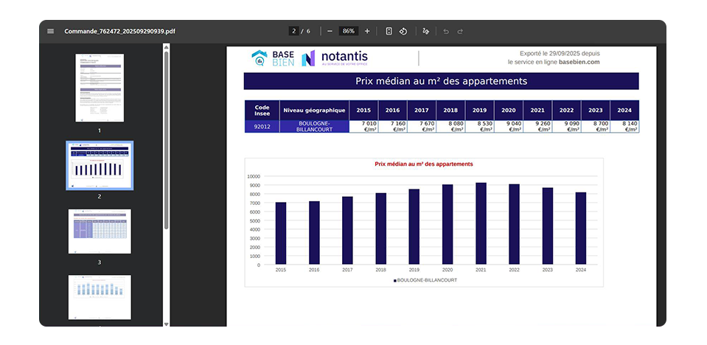Click the redo arrow in toolbar
707x345 pixels.
pos(460,32)
